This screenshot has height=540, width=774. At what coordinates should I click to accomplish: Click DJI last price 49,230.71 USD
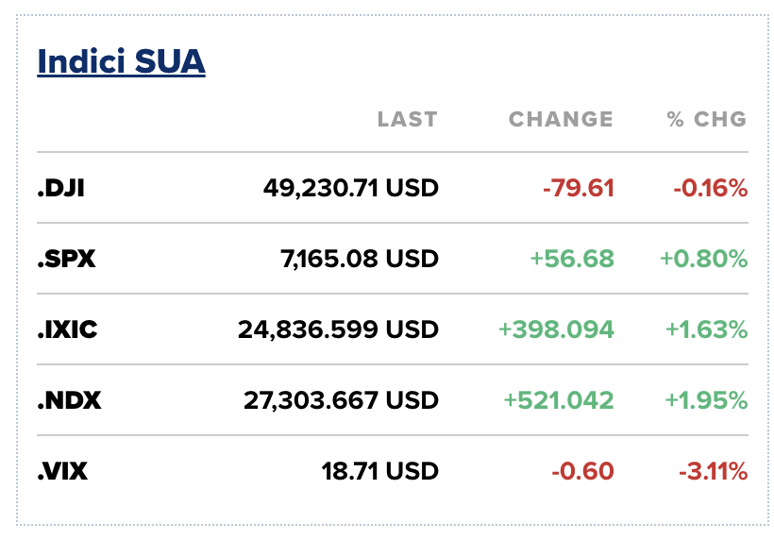coord(351,188)
